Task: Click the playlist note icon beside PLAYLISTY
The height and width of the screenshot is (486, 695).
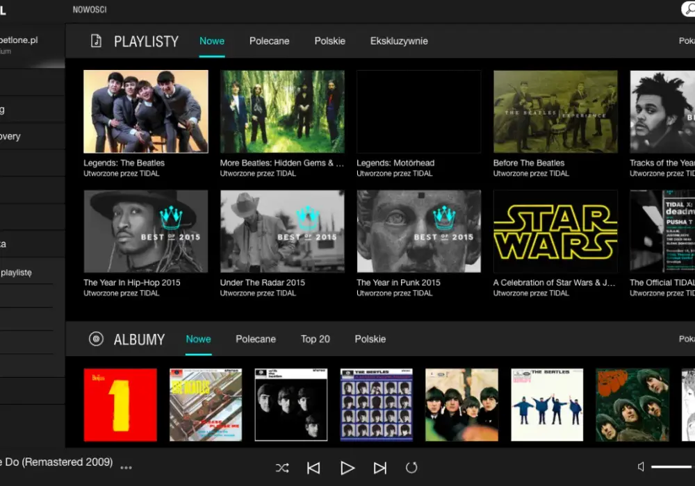Action: coord(96,41)
